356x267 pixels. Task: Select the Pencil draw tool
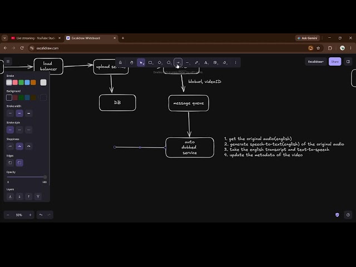click(x=196, y=62)
